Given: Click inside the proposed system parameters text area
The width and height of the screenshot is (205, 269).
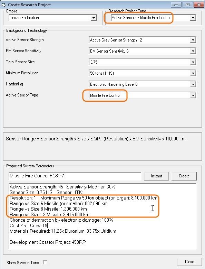Looking at the screenshot, I should [102, 216].
